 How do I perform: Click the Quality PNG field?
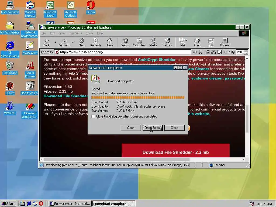click(x=240, y=52)
